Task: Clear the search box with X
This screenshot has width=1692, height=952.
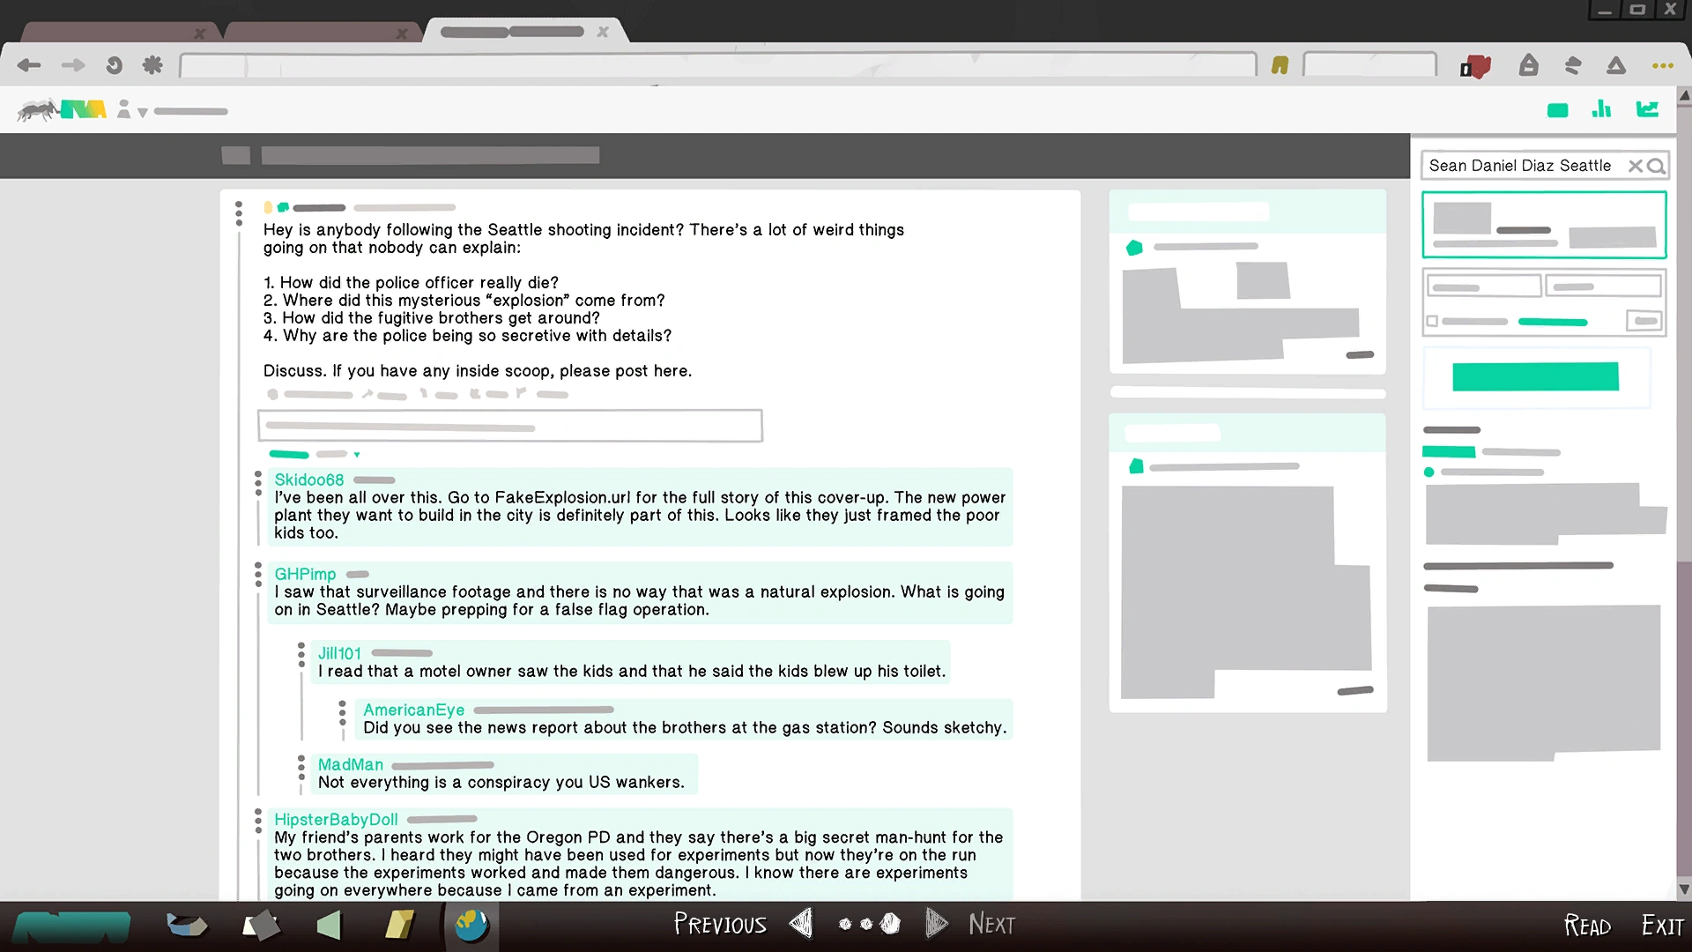Action: tap(1635, 166)
